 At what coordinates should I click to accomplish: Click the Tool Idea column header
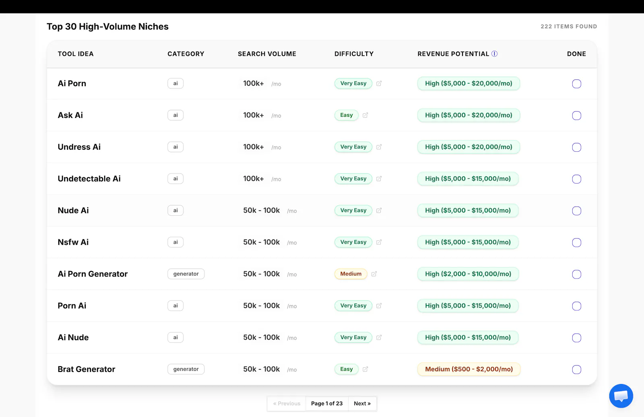tap(76, 54)
